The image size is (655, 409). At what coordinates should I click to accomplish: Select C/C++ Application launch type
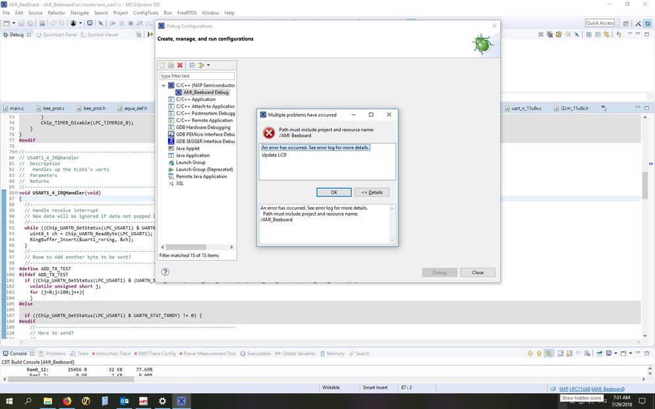tap(196, 100)
